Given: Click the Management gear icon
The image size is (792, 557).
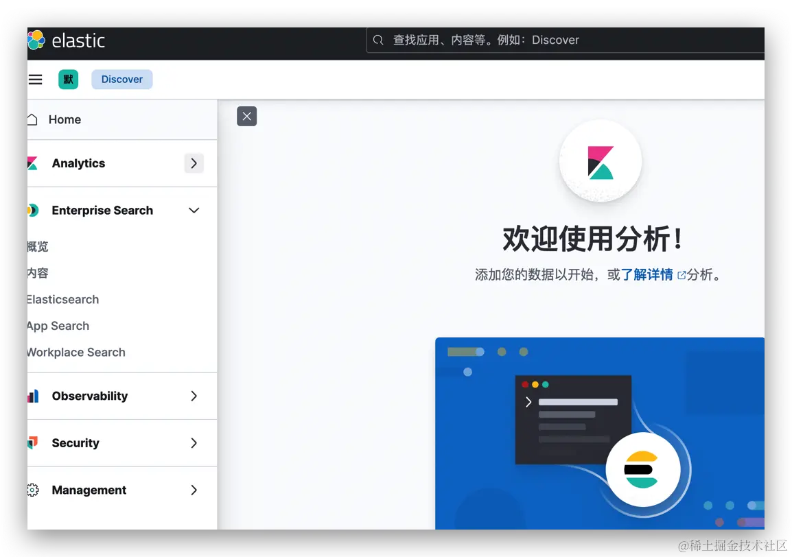Looking at the screenshot, I should [x=33, y=490].
